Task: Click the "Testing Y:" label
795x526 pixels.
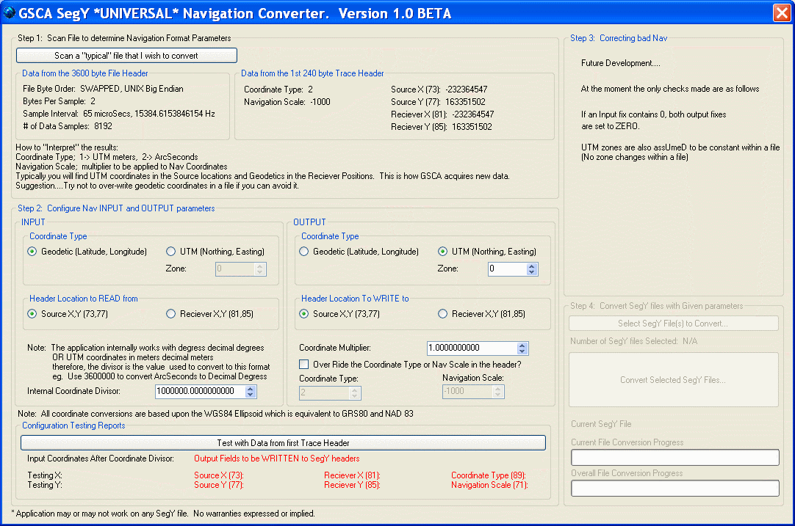Action: pyautogui.click(x=45, y=485)
